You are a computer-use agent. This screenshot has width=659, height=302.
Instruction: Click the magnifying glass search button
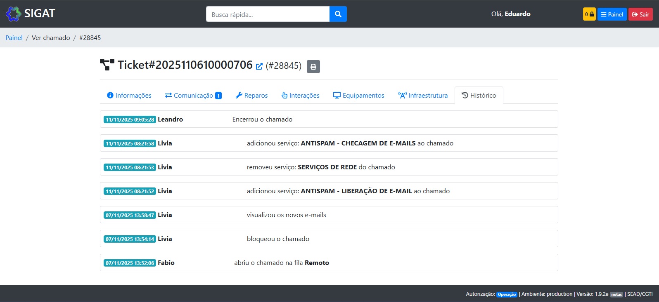pos(338,14)
